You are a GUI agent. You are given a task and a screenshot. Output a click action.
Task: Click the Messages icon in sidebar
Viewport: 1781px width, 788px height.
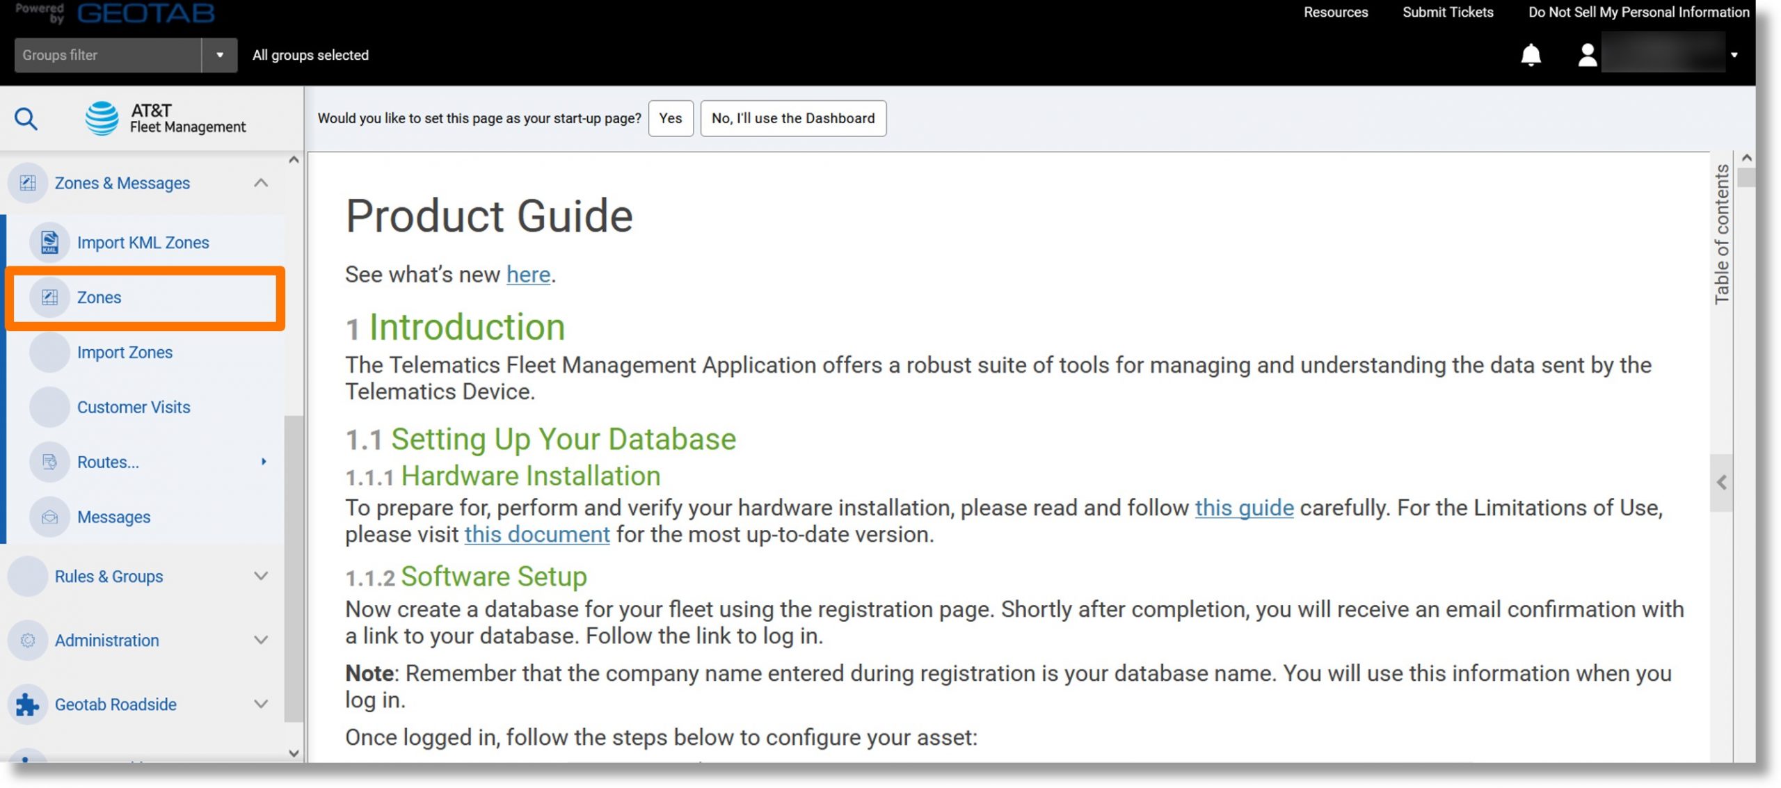click(48, 517)
